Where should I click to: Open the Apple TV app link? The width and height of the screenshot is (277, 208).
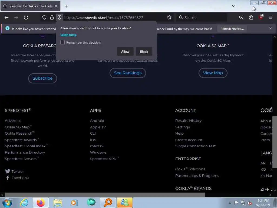click(98, 127)
